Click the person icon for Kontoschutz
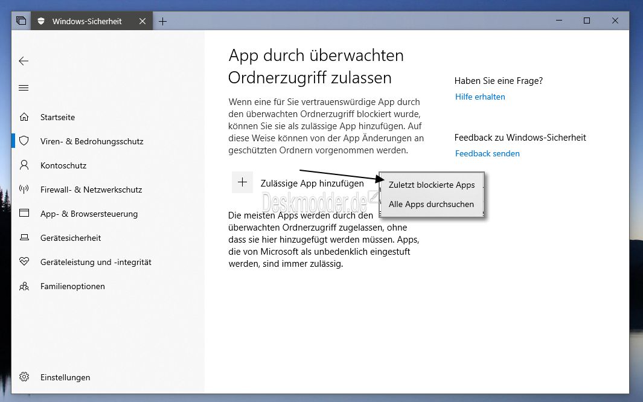The height and width of the screenshot is (402, 643). [x=24, y=165]
